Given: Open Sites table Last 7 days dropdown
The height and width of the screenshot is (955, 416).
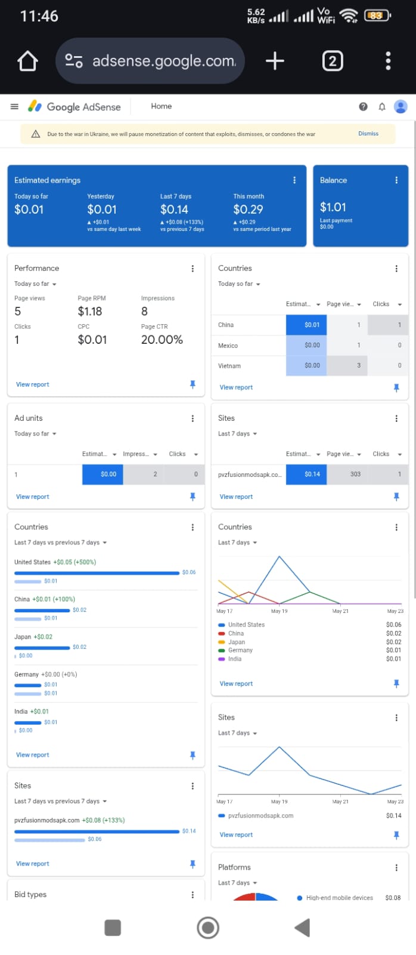Looking at the screenshot, I should [x=238, y=434].
